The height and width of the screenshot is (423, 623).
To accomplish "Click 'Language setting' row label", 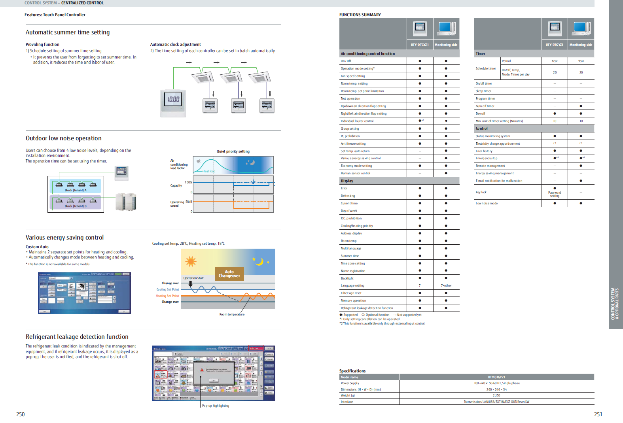I will [352, 285].
